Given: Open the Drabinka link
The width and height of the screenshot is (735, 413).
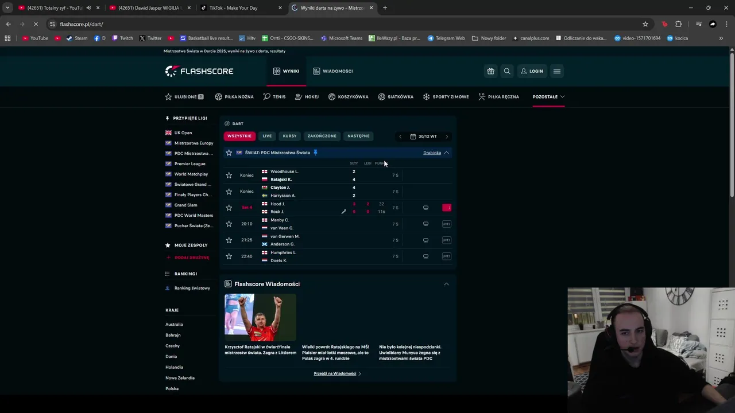Looking at the screenshot, I should point(432,153).
